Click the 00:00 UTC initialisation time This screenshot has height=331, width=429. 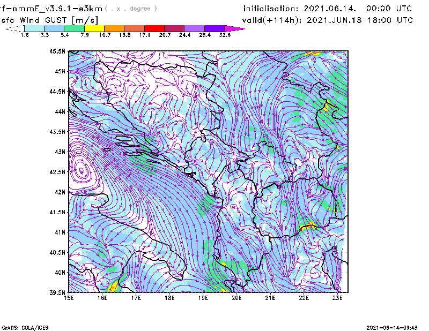coord(389,9)
